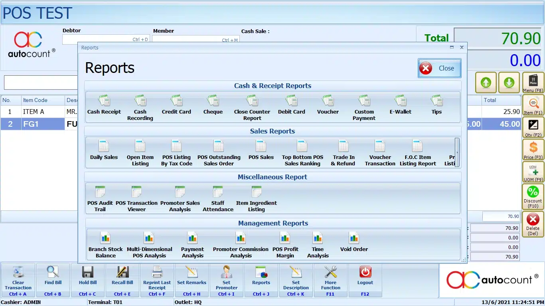Open the Daily Sales report

104,151
